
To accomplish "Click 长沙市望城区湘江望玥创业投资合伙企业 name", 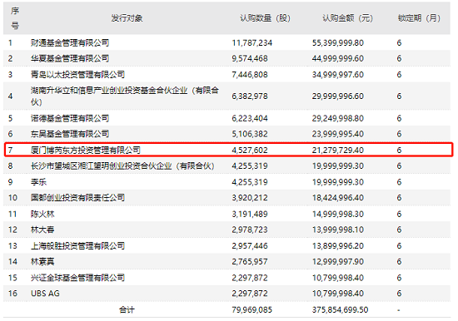I will pyautogui.click(x=123, y=165).
